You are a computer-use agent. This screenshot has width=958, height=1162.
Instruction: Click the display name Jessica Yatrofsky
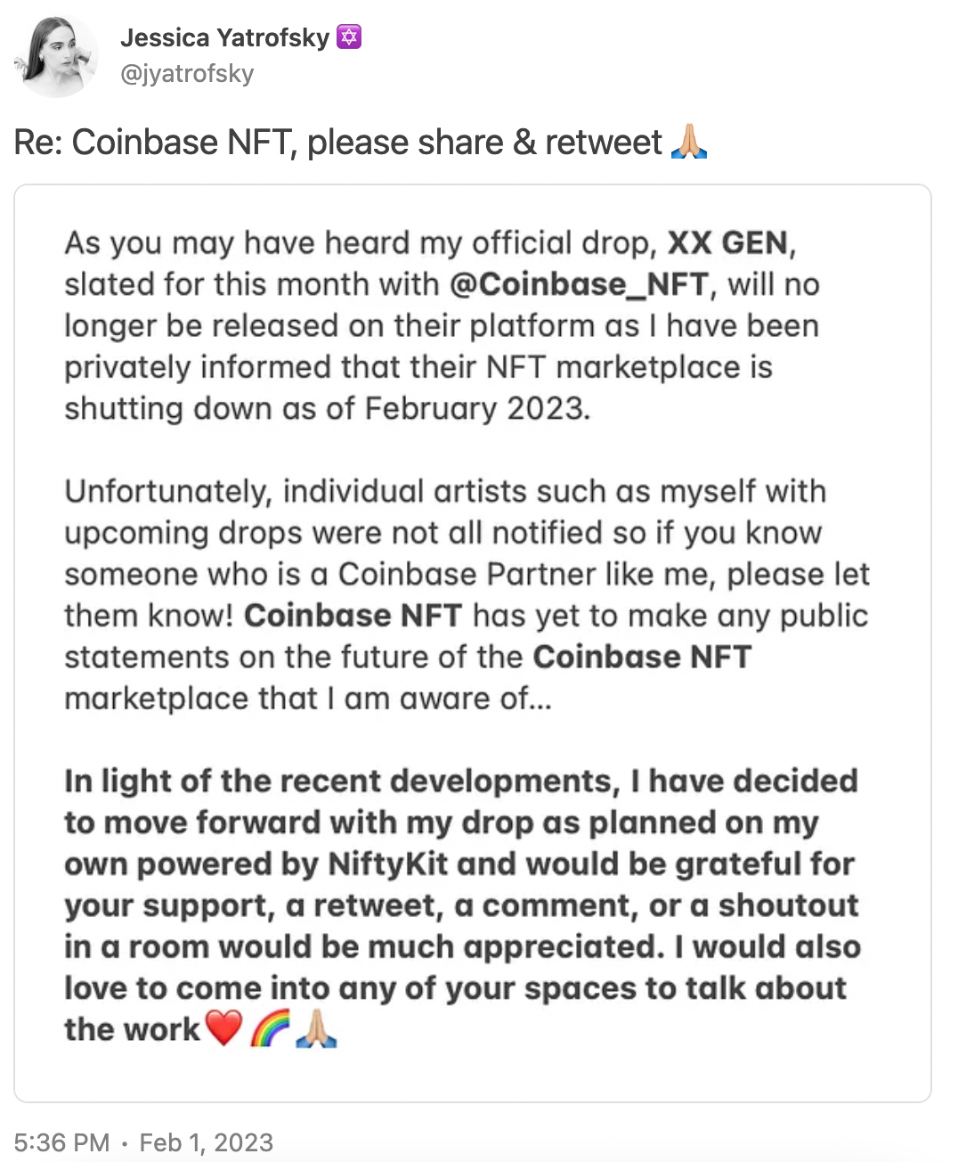click(x=224, y=37)
